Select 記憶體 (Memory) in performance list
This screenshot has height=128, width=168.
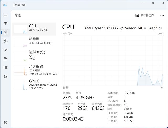pyautogui.click(x=34, y=42)
